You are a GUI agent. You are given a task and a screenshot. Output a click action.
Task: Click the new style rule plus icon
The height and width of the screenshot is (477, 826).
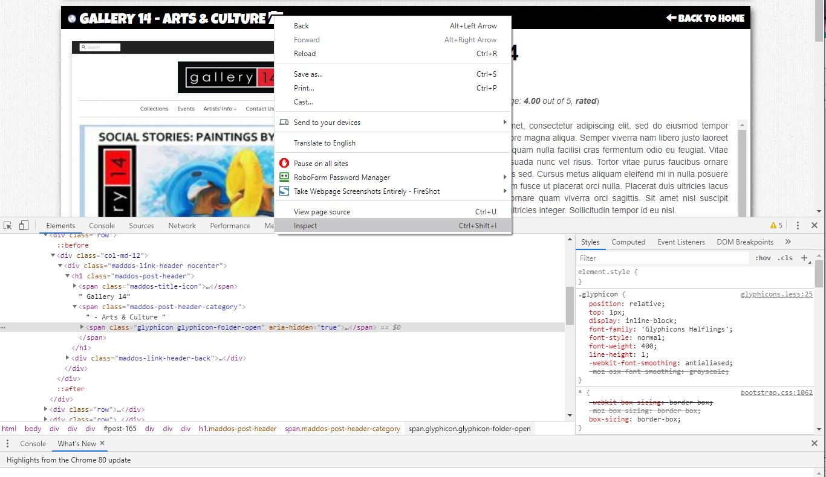click(x=805, y=258)
